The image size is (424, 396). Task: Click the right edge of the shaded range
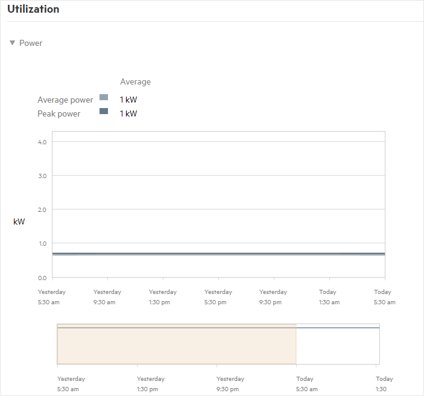tap(296, 344)
